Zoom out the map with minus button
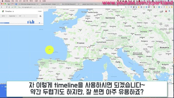Image resolution: width=174 pixels, height=98 pixels. point(171,78)
